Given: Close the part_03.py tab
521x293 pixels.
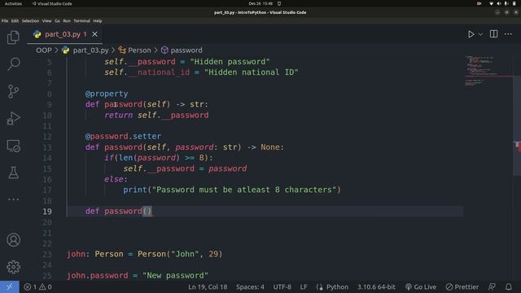Looking at the screenshot, I should [94, 34].
